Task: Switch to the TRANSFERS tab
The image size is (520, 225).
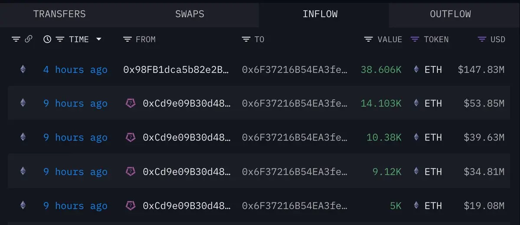Action: click(59, 14)
